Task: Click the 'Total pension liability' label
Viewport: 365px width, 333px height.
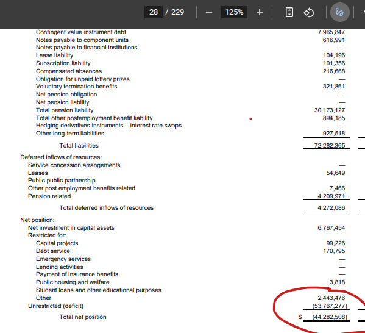Action: (x=65, y=110)
